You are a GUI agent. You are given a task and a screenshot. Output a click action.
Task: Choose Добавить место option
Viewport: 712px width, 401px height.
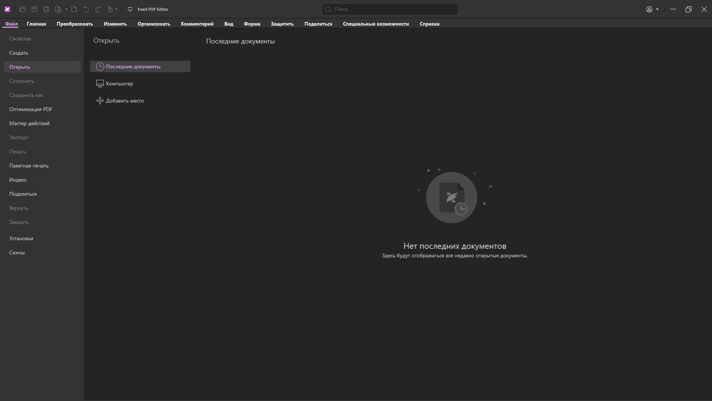tap(140, 101)
